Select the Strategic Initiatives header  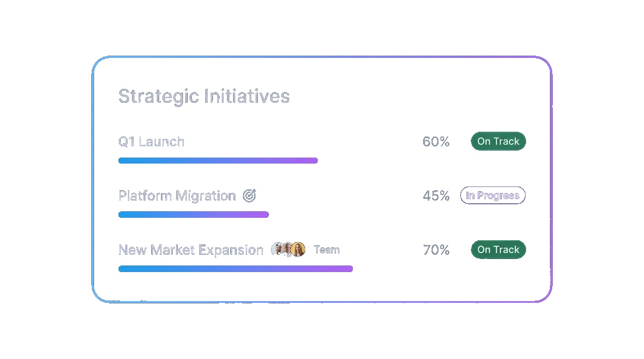(204, 96)
